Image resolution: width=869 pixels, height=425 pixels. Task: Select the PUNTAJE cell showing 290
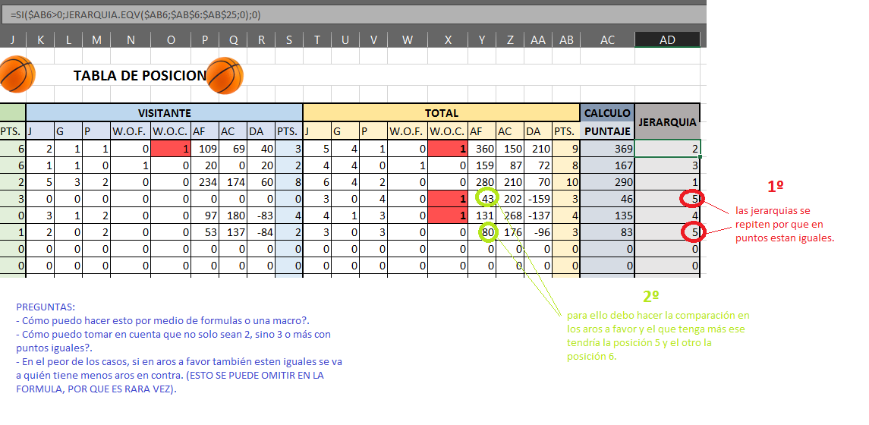point(607,183)
